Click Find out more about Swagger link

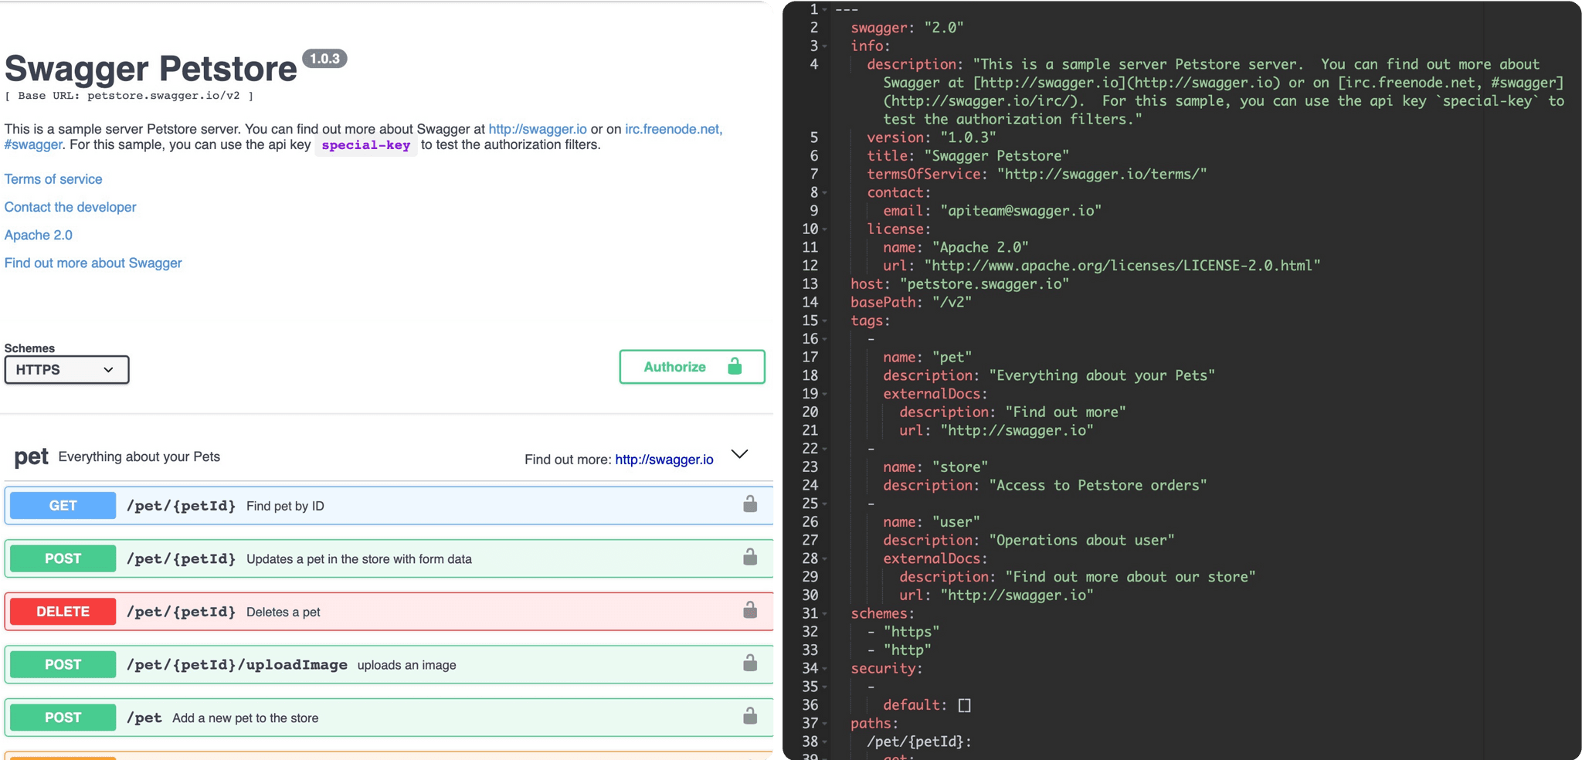pos(93,263)
